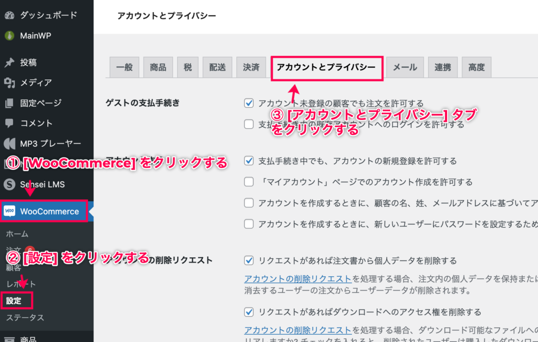Click the Posts pushpin icon
The width and height of the screenshot is (538, 342).
(x=9, y=62)
